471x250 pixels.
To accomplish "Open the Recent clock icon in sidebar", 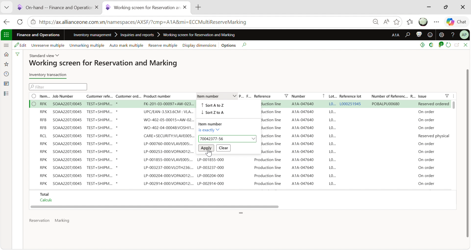I will tap(6, 74).
